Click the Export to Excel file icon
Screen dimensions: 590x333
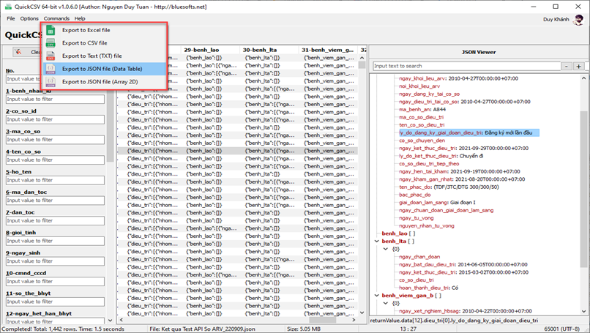click(x=51, y=30)
